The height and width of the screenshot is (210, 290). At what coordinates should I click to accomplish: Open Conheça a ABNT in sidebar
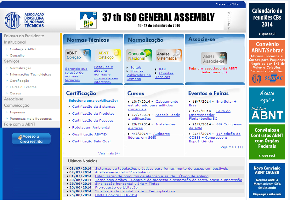[x=23, y=49]
